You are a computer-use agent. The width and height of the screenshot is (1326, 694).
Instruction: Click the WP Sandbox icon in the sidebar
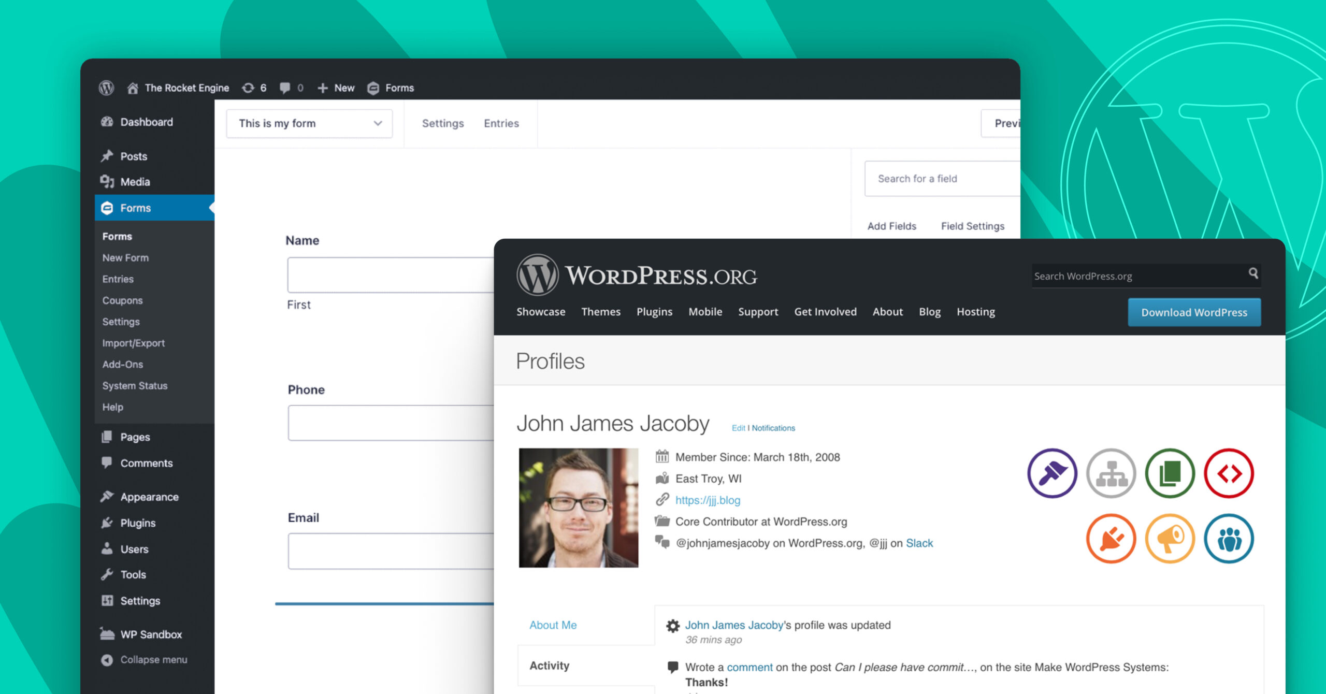[x=107, y=634]
